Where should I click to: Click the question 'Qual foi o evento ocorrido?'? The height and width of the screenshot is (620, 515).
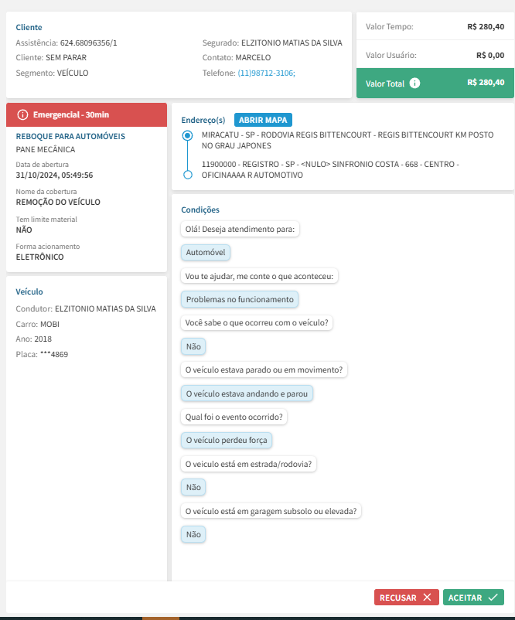coord(234,417)
